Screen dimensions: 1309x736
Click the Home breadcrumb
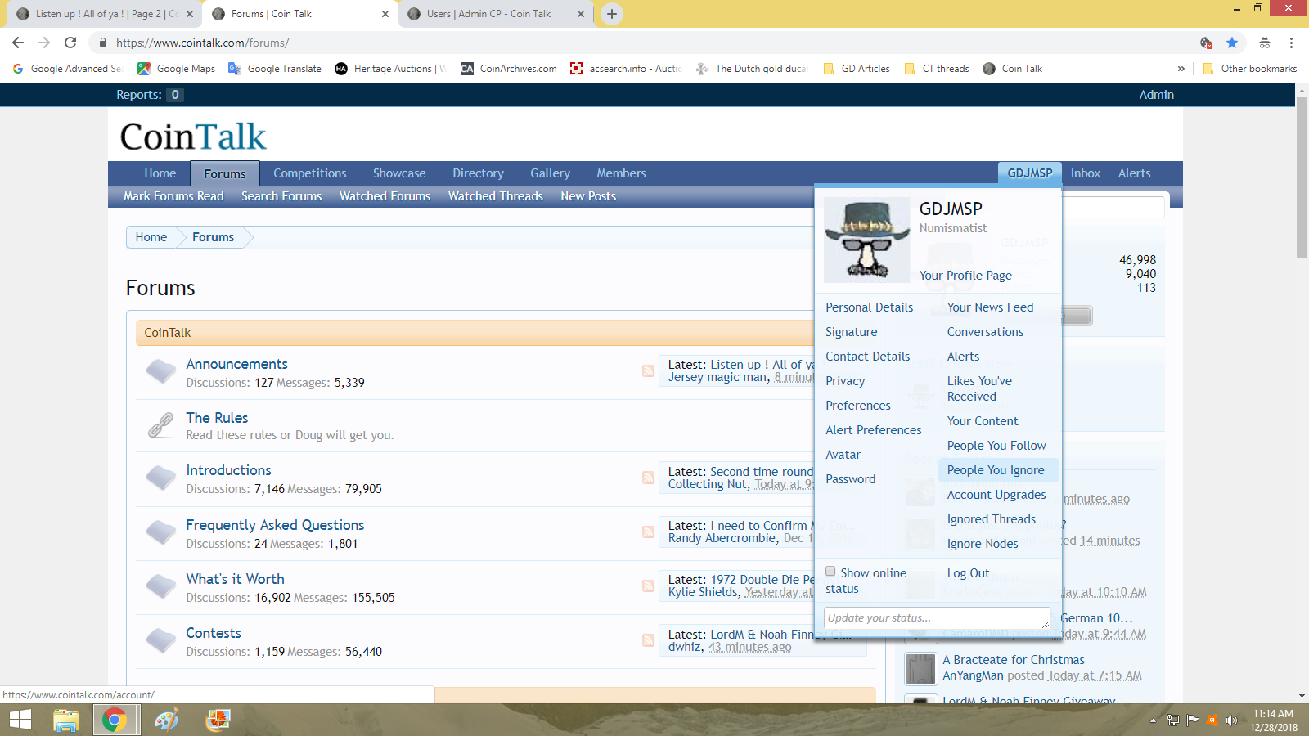click(151, 237)
